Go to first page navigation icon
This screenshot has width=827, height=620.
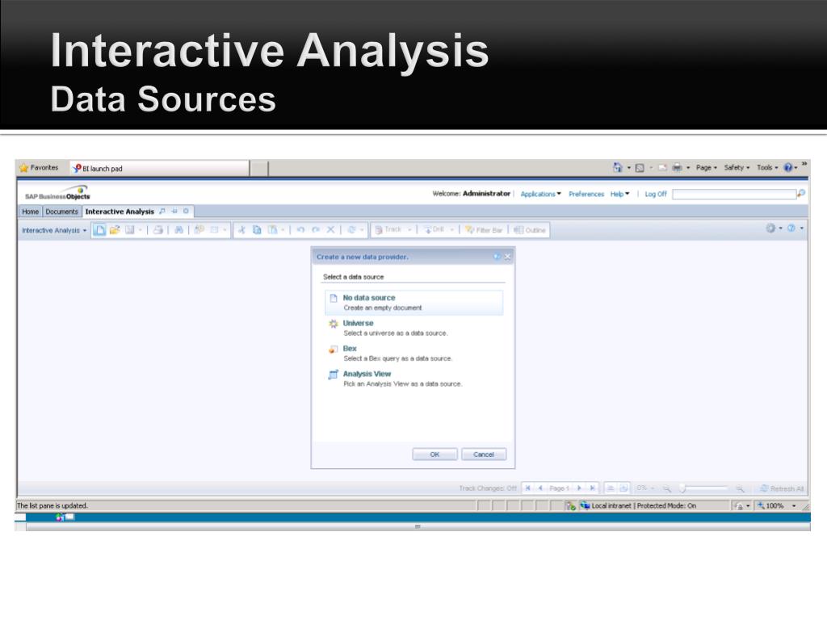[527, 488]
